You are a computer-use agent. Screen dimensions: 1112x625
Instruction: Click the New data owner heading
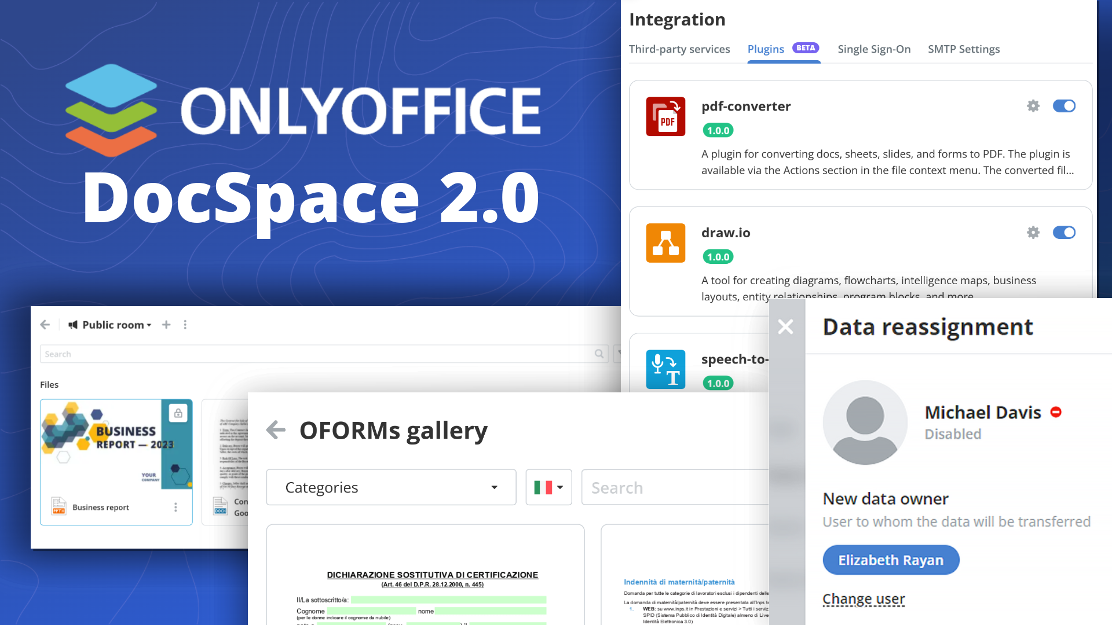(x=886, y=499)
